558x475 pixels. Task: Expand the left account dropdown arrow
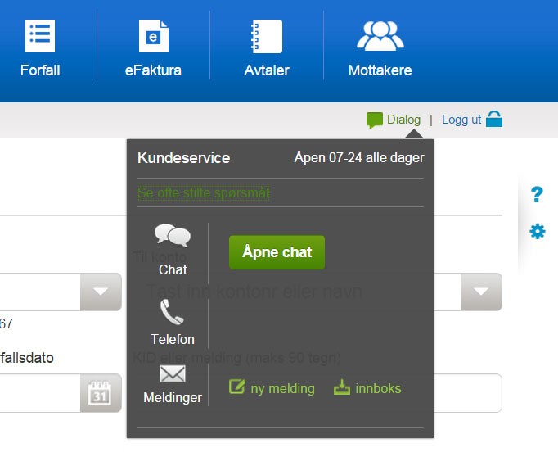click(x=101, y=292)
